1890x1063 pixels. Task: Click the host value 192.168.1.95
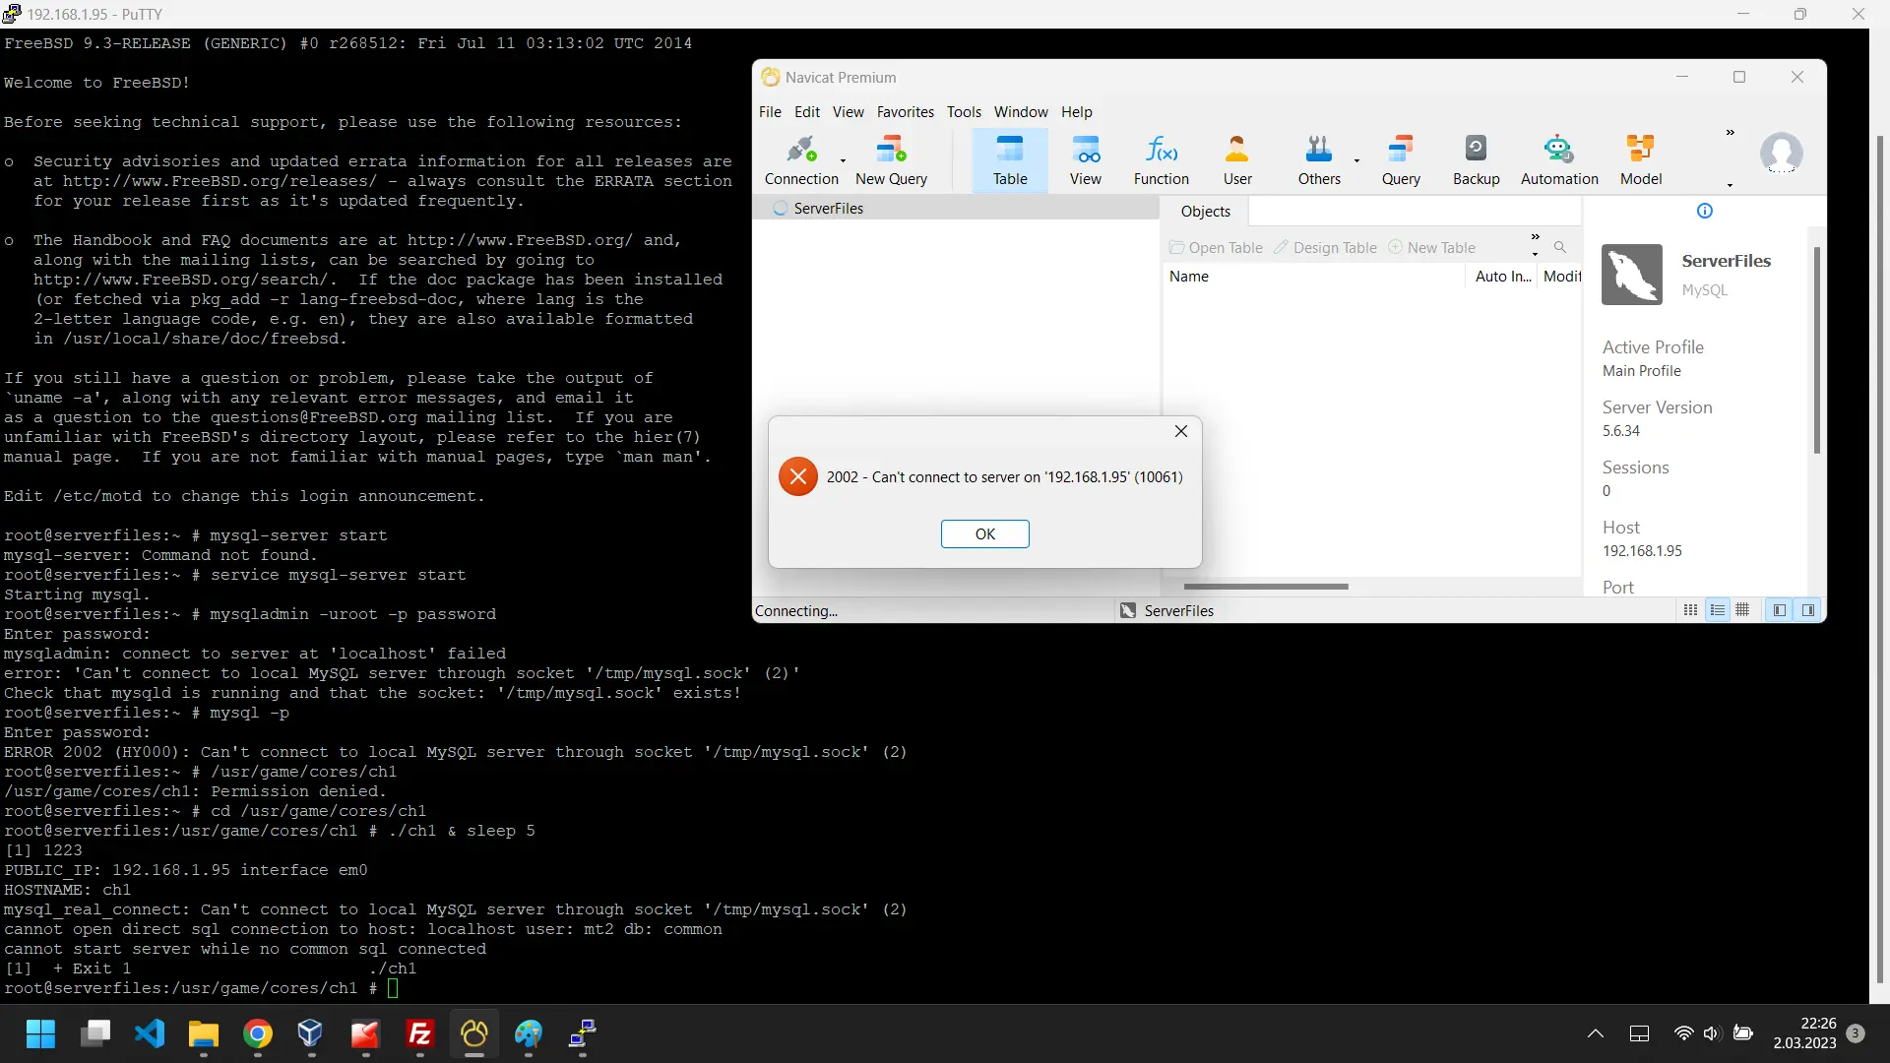point(1642,551)
